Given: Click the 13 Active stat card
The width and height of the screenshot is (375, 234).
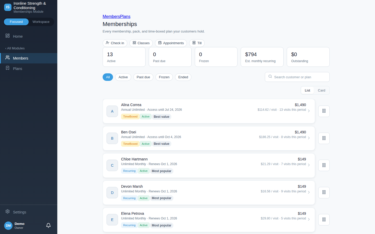Looking at the screenshot, I should pyautogui.click(x=124, y=57).
